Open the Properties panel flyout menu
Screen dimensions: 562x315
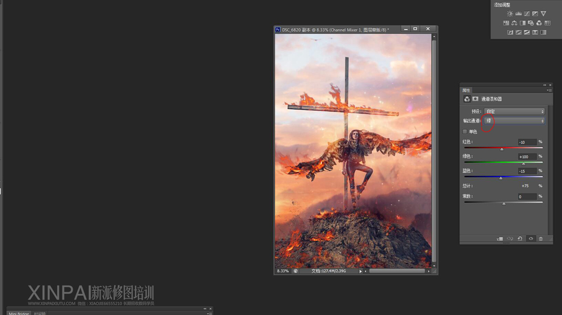(549, 91)
